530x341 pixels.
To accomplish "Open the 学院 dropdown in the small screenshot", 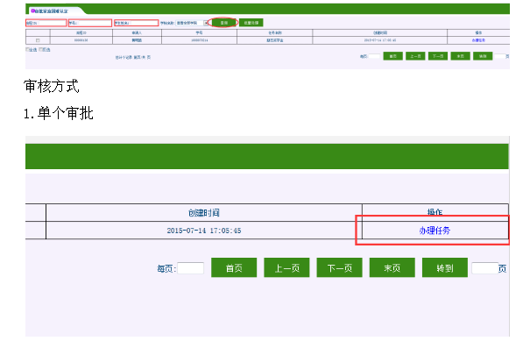I will [x=193, y=23].
